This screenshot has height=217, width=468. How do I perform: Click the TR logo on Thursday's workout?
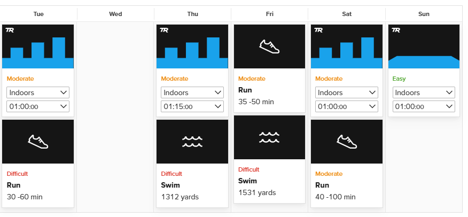(x=163, y=30)
